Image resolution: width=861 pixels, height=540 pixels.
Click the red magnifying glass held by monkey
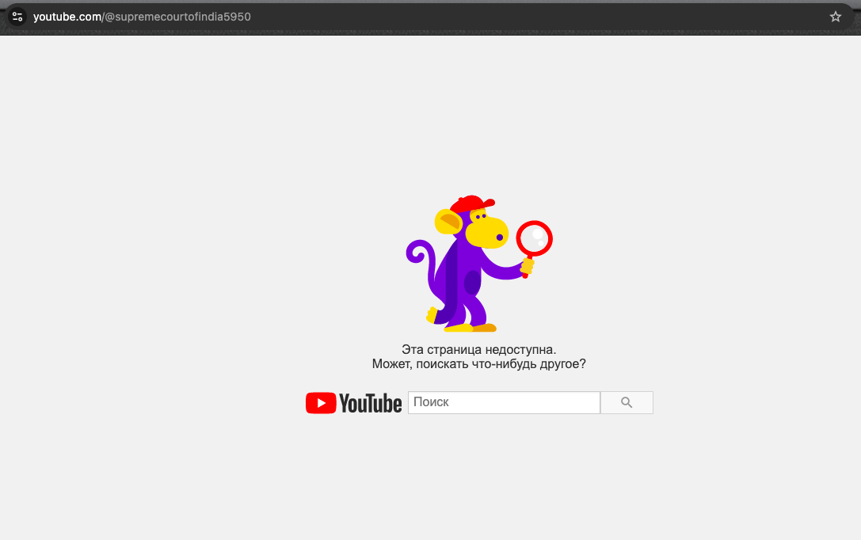534,237
